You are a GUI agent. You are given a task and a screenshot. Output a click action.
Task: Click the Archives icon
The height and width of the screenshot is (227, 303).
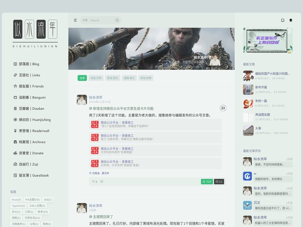click(x=15, y=142)
